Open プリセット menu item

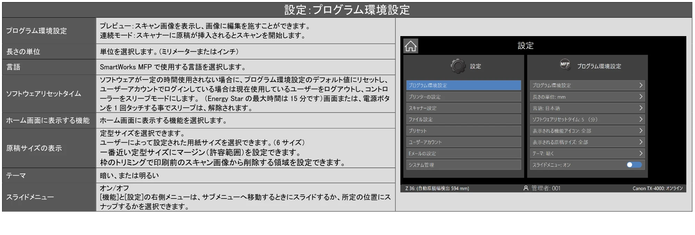(464, 131)
